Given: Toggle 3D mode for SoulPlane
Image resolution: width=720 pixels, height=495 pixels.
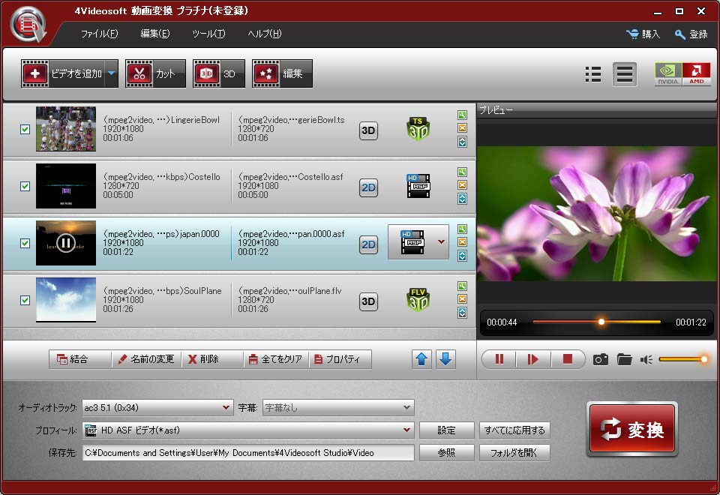Looking at the screenshot, I should click(x=368, y=301).
